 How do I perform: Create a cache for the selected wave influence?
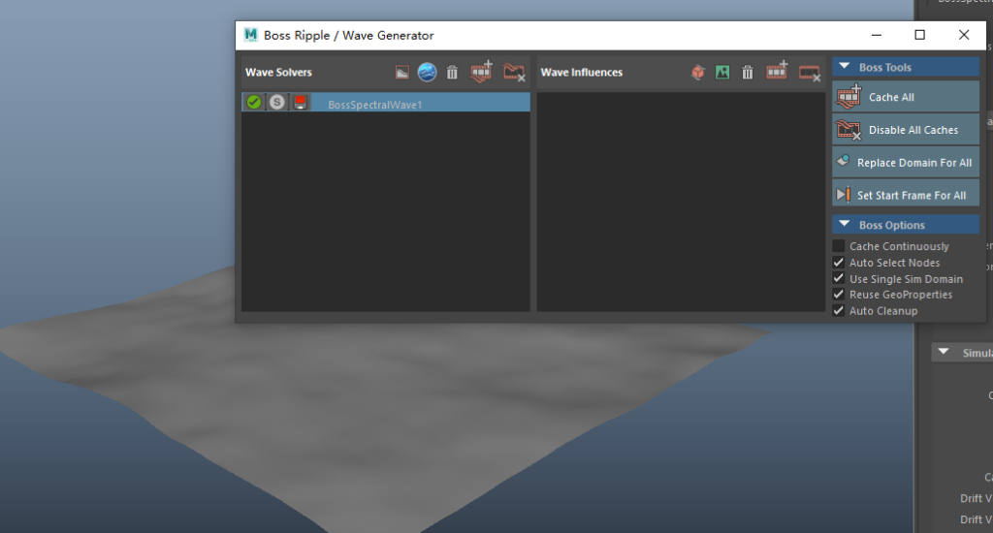click(x=777, y=71)
